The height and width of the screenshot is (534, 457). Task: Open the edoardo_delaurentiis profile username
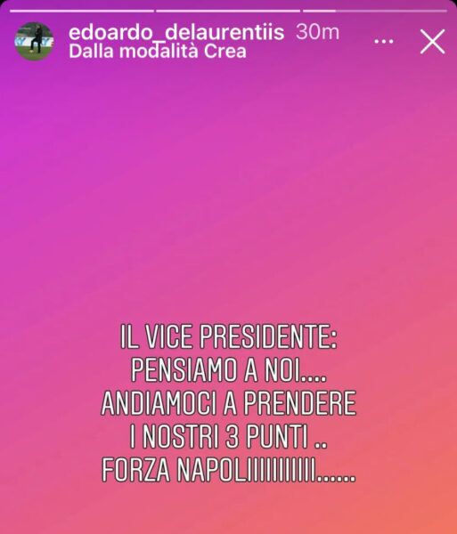(176, 32)
